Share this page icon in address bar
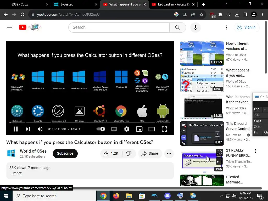 [x=193, y=15]
